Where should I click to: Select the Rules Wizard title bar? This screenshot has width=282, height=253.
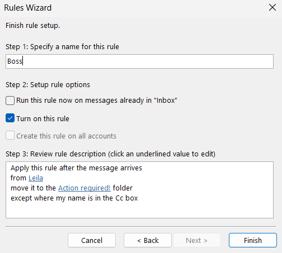coord(130,8)
